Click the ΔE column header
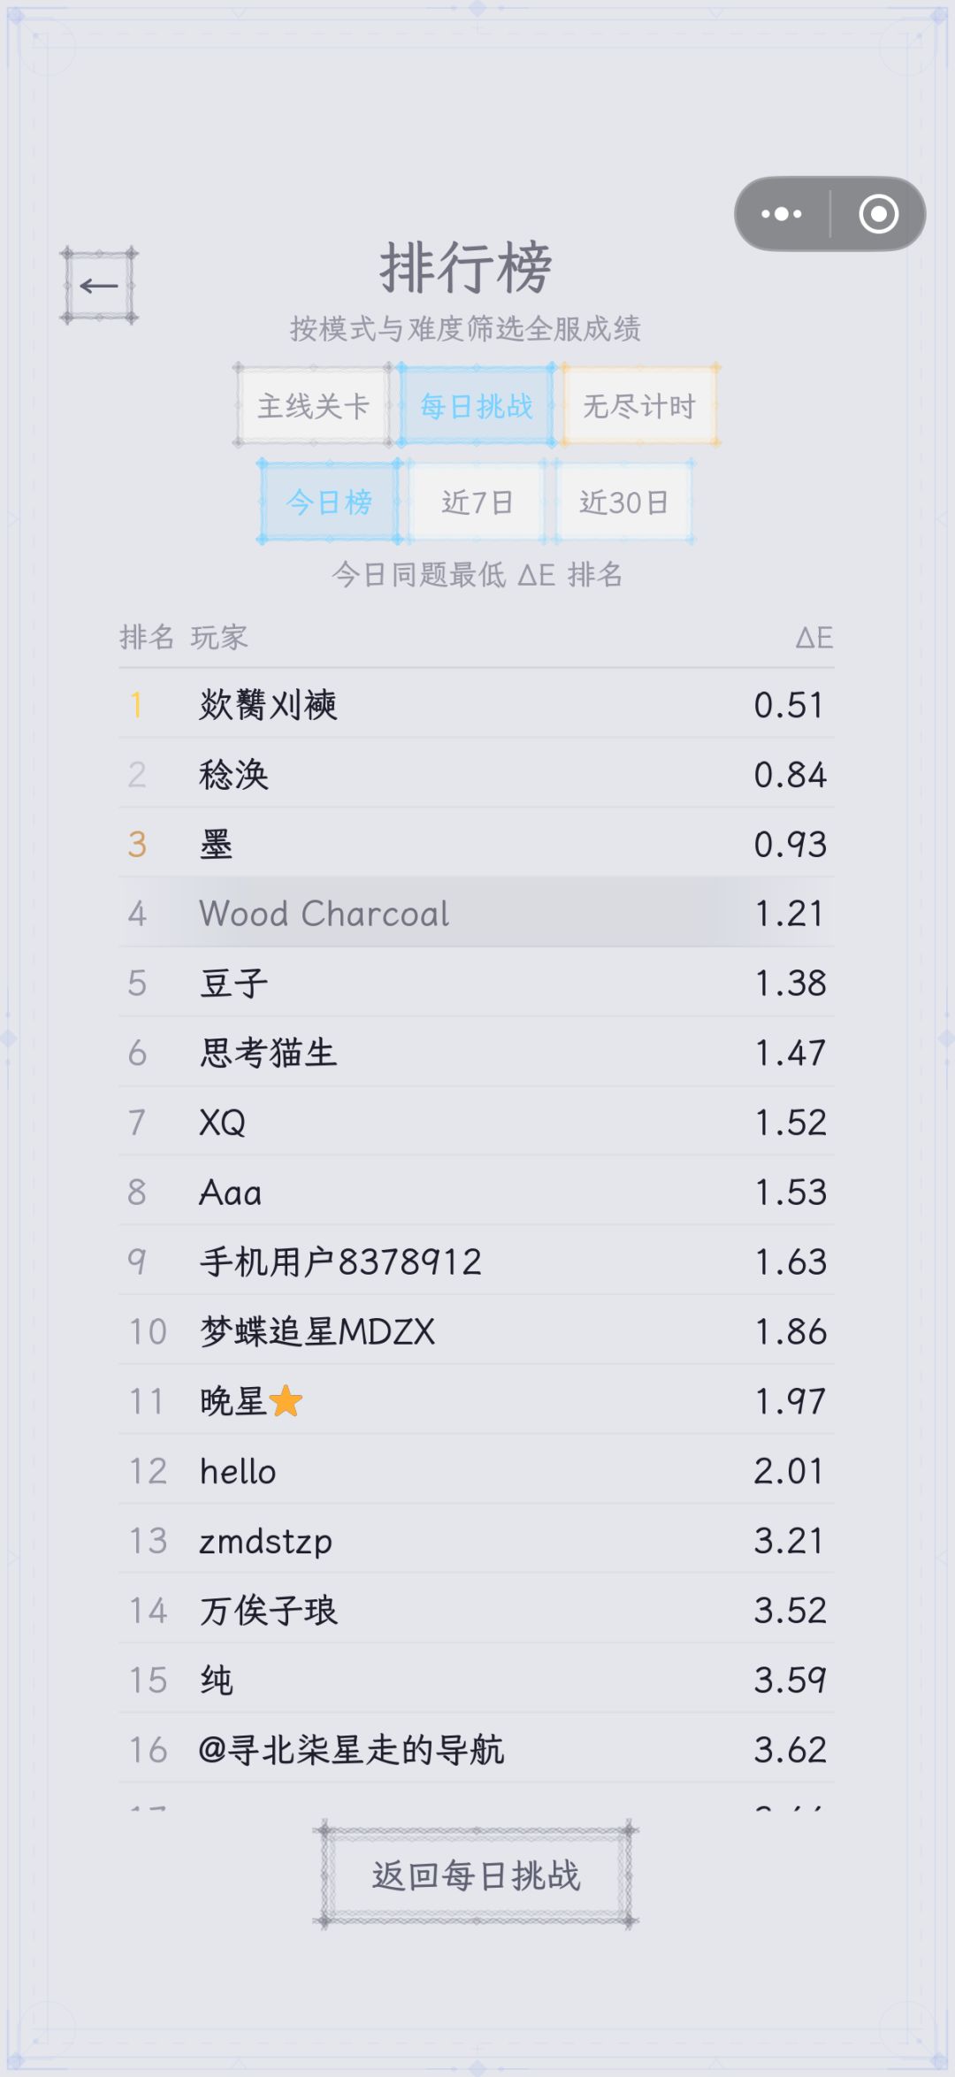The height and width of the screenshot is (2077, 955). pyautogui.click(x=814, y=637)
